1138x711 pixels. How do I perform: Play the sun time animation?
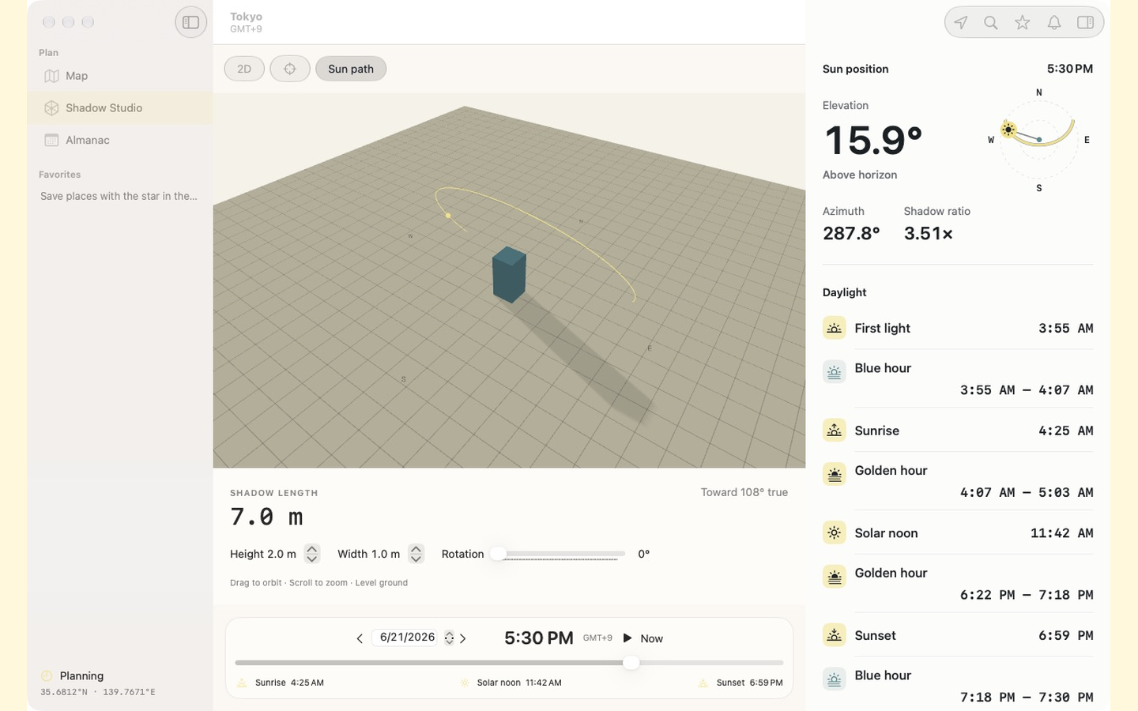pos(627,638)
